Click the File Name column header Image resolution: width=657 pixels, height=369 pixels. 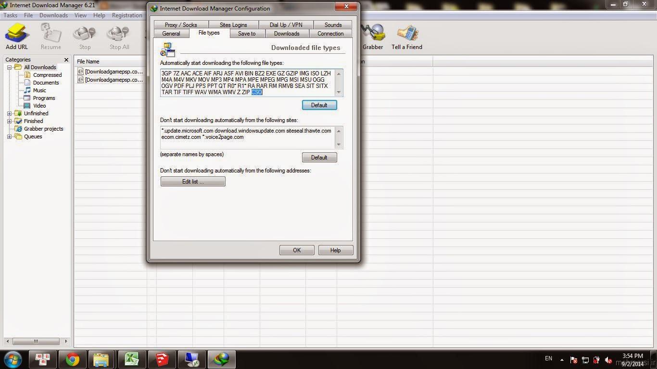coord(111,61)
